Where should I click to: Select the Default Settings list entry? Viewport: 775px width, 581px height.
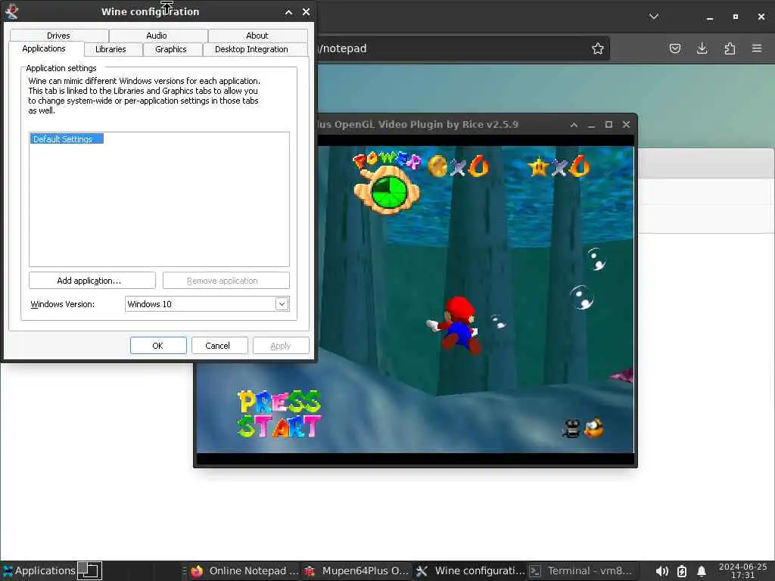[67, 139]
